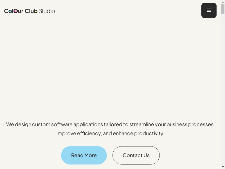
Task: Click the letters 'our' in the Colour logo
Action: coord(19,11)
